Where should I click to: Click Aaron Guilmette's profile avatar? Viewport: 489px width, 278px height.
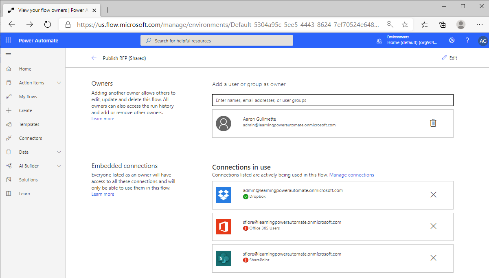(x=224, y=123)
